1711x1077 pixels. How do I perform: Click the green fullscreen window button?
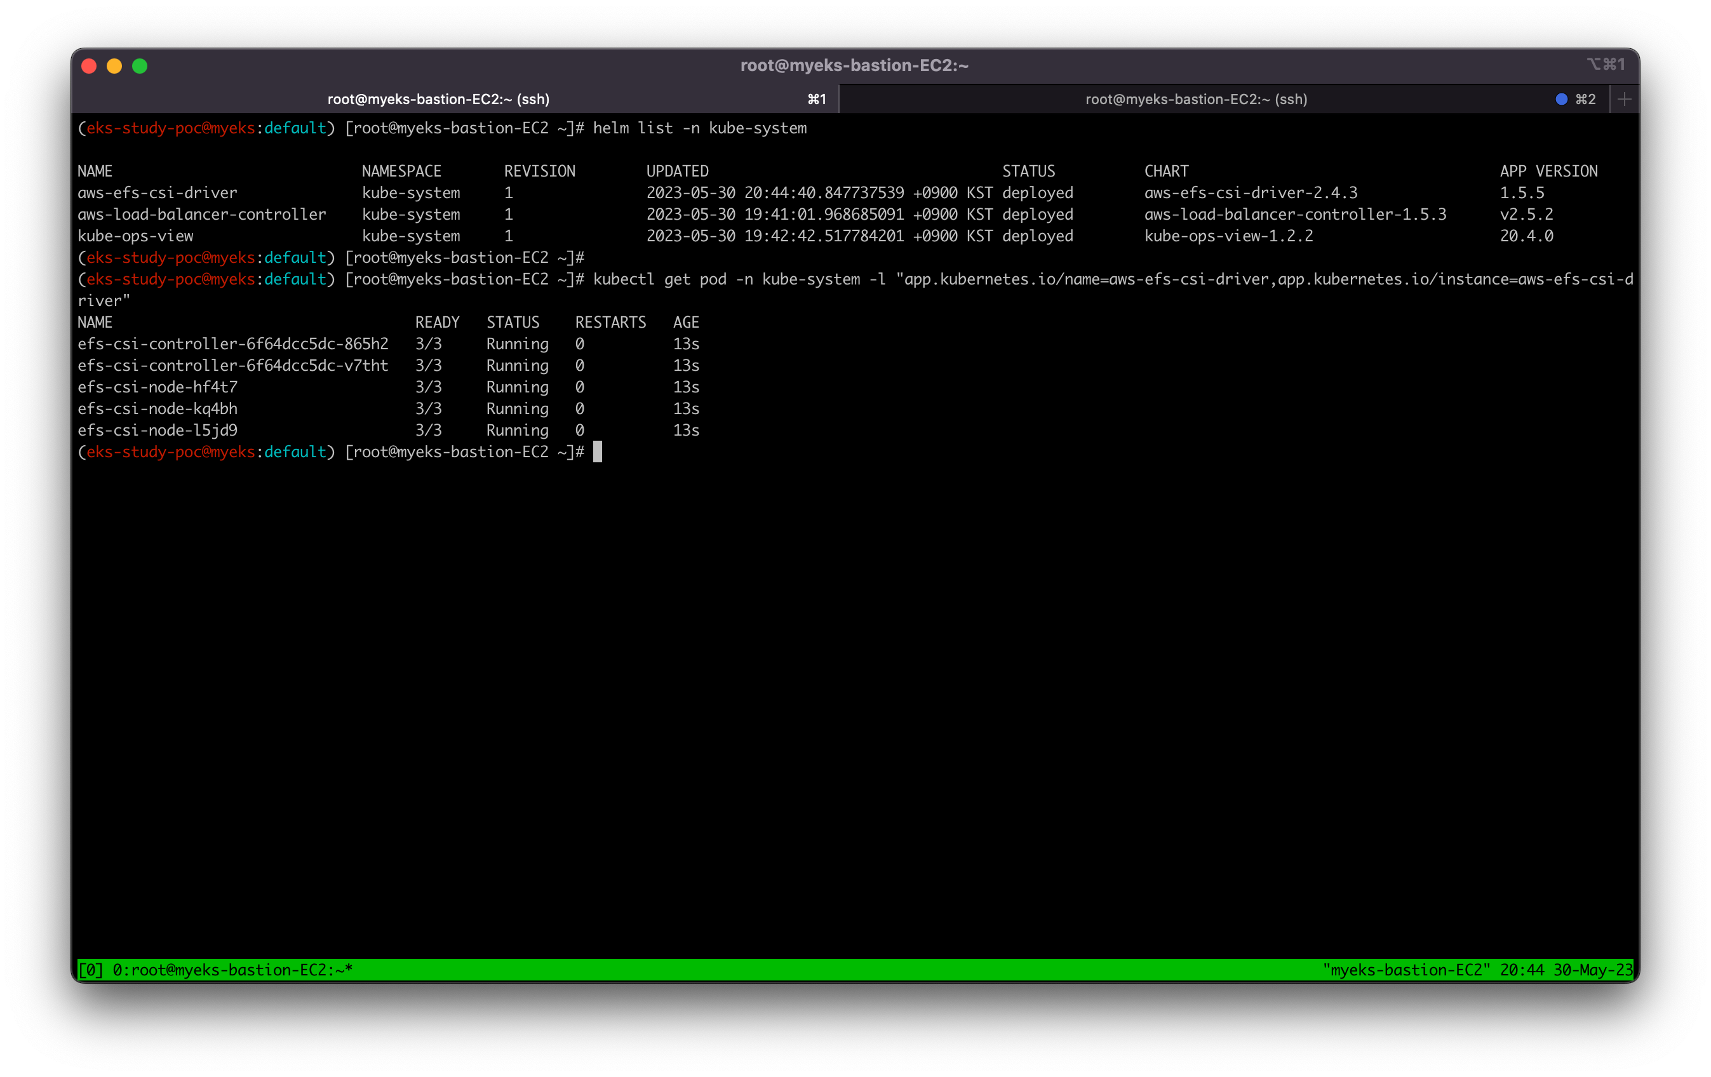point(140,66)
